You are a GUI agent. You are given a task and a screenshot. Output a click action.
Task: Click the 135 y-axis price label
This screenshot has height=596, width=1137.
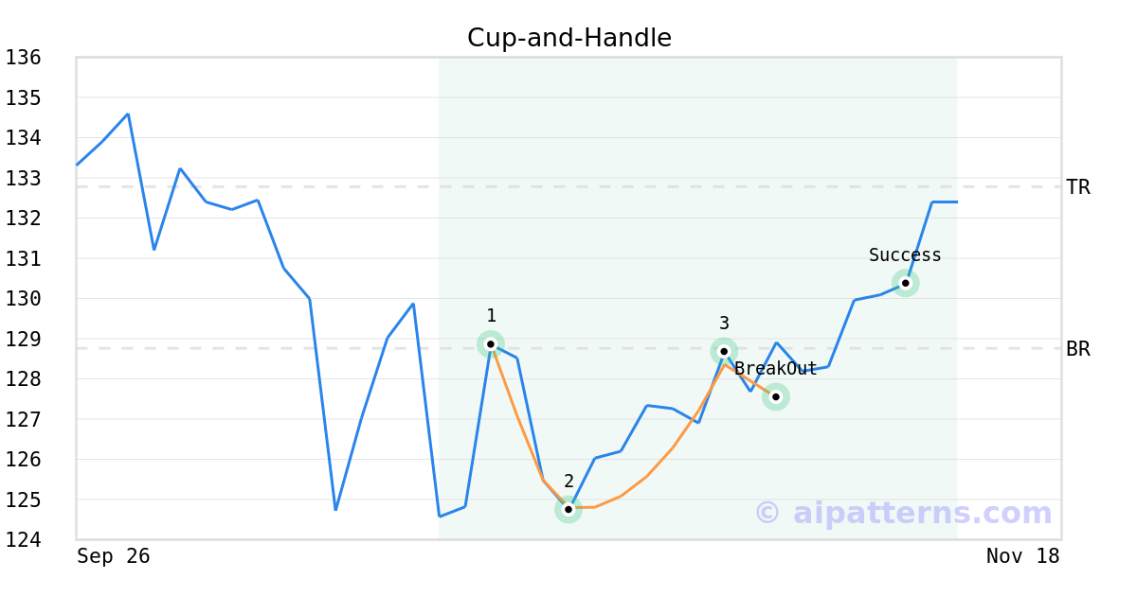[23, 97]
